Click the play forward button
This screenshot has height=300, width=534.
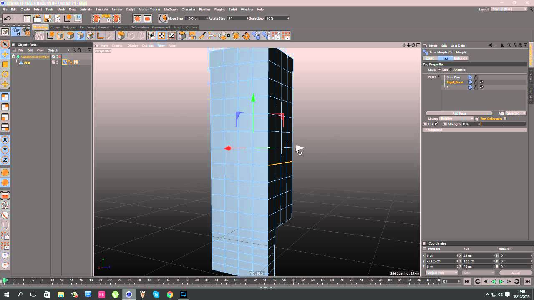[501, 282]
